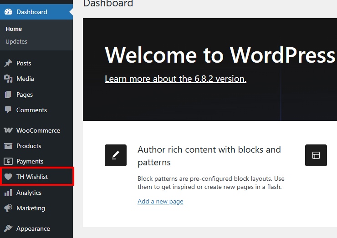Select Home in the Dashboard submenu
The width and height of the screenshot is (337, 238).
[14, 29]
